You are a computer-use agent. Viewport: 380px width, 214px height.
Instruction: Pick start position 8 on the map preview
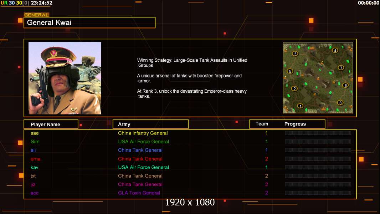[x=340, y=103]
